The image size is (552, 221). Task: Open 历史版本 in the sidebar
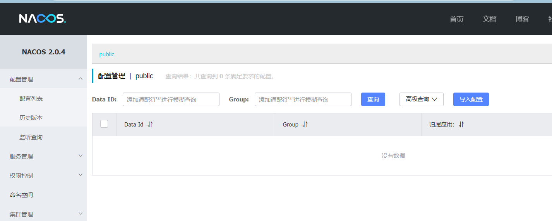[31, 118]
